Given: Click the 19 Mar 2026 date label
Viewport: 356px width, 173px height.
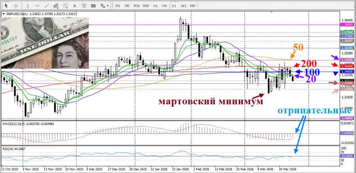Looking at the screenshot, I should [x=288, y=169].
